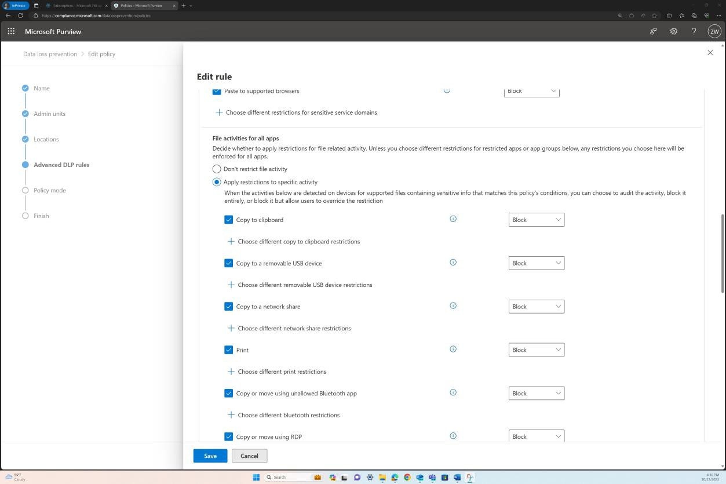This screenshot has height=484, width=726.
Task: Open Chrome from the taskbar
Action: point(407,477)
